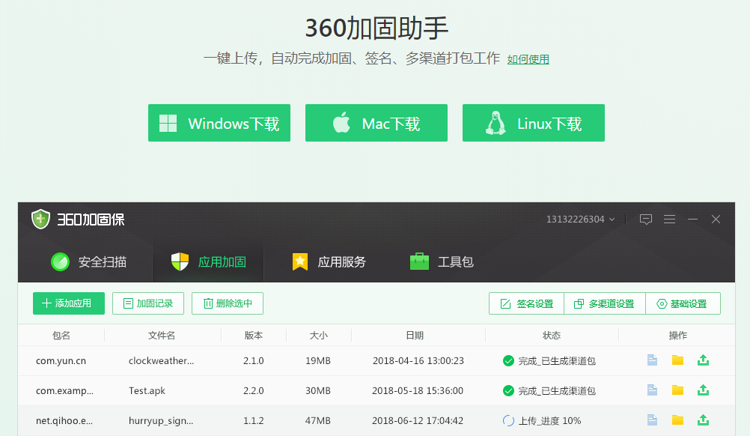The width and height of the screenshot is (750, 436).
Task: Click the 操作 column header
Action: pos(678,336)
